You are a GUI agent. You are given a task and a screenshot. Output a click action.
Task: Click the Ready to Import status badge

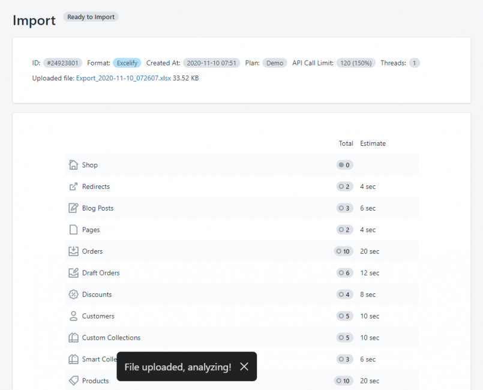91,17
